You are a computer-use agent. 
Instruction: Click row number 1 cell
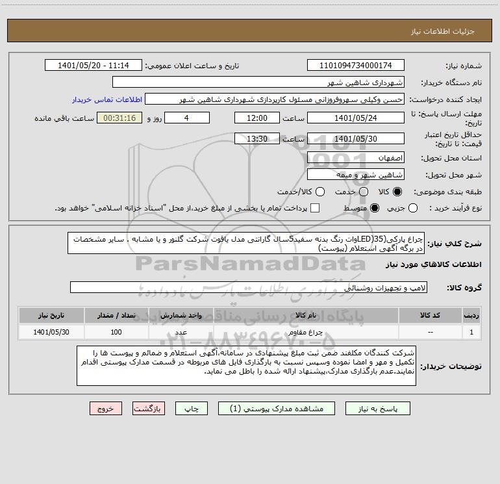click(471, 332)
